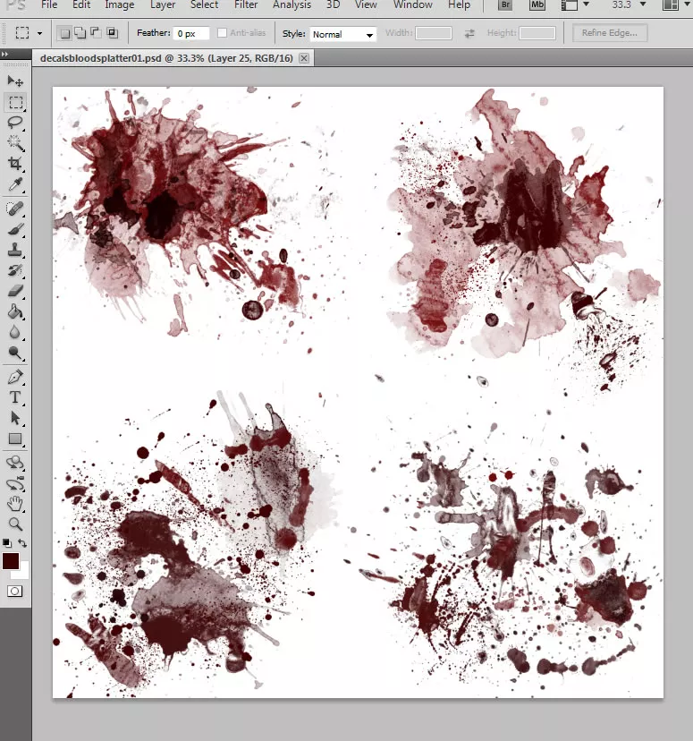Select the Hand tool
Screen dimensions: 693x741
pyautogui.click(x=15, y=504)
